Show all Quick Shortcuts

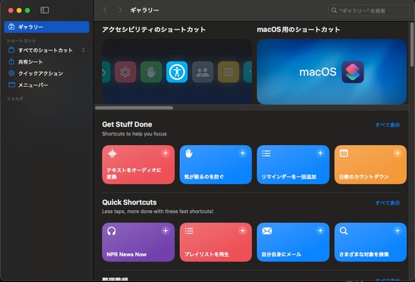(387, 203)
